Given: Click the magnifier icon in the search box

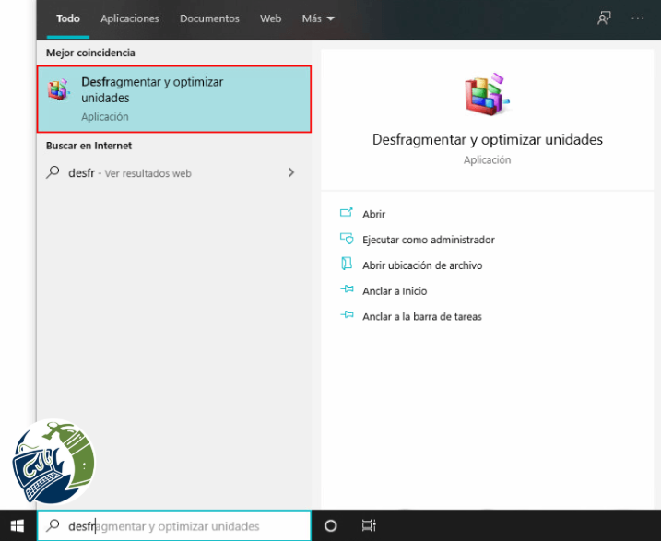Looking at the screenshot, I should click(x=53, y=525).
